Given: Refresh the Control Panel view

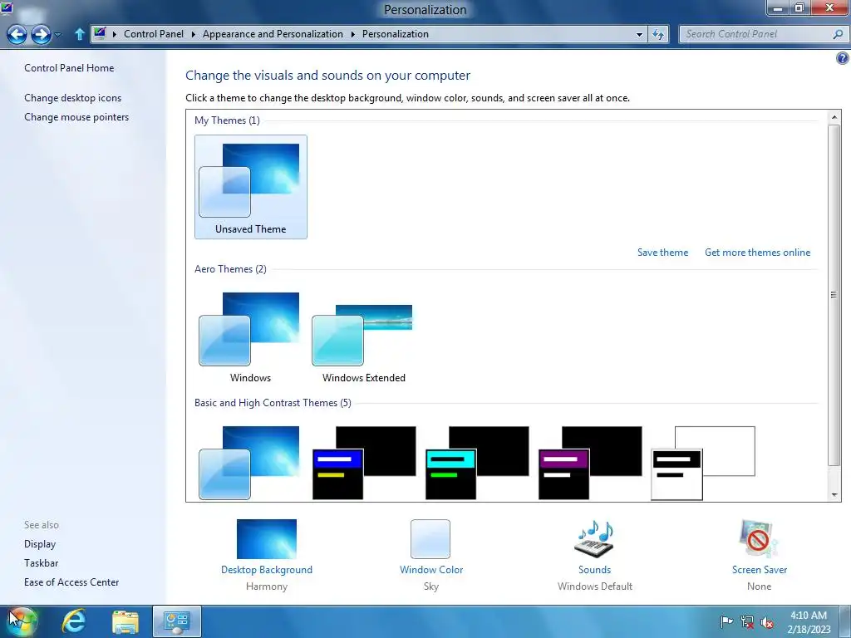Looking at the screenshot, I should [x=658, y=34].
